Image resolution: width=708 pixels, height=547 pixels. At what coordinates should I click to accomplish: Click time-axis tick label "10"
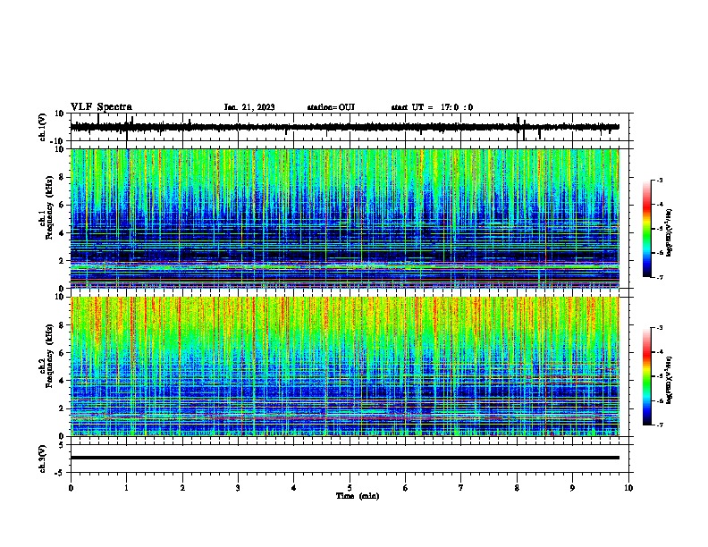pos(628,488)
